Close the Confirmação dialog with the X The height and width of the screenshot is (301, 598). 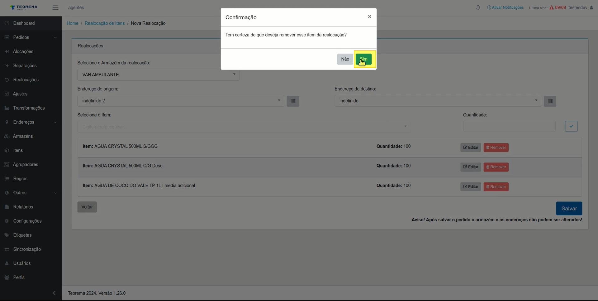[x=369, y=17]
